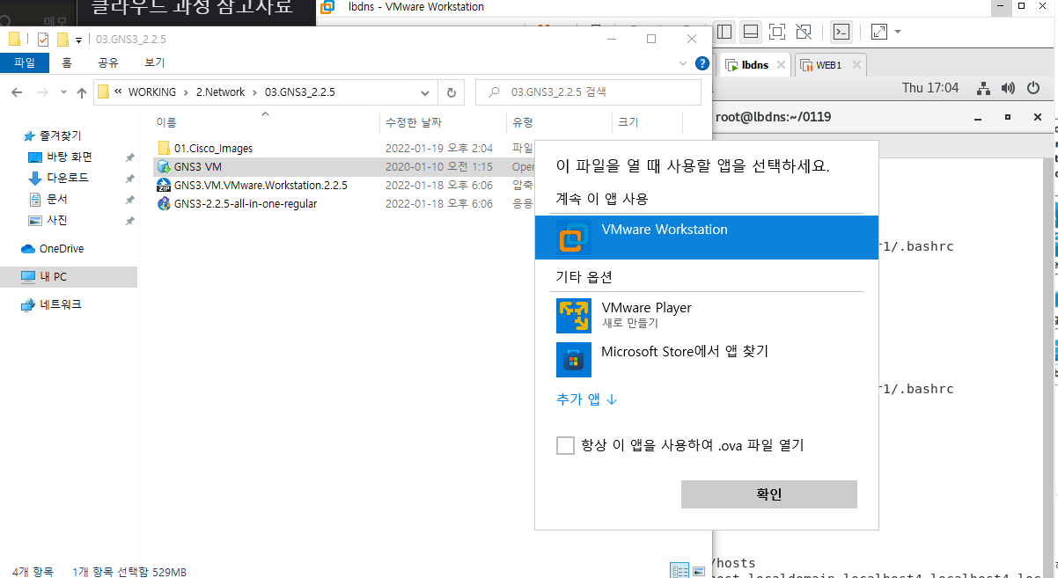Switch to large icons view layout
The image size is (1058, 578).
coord(699,570)
